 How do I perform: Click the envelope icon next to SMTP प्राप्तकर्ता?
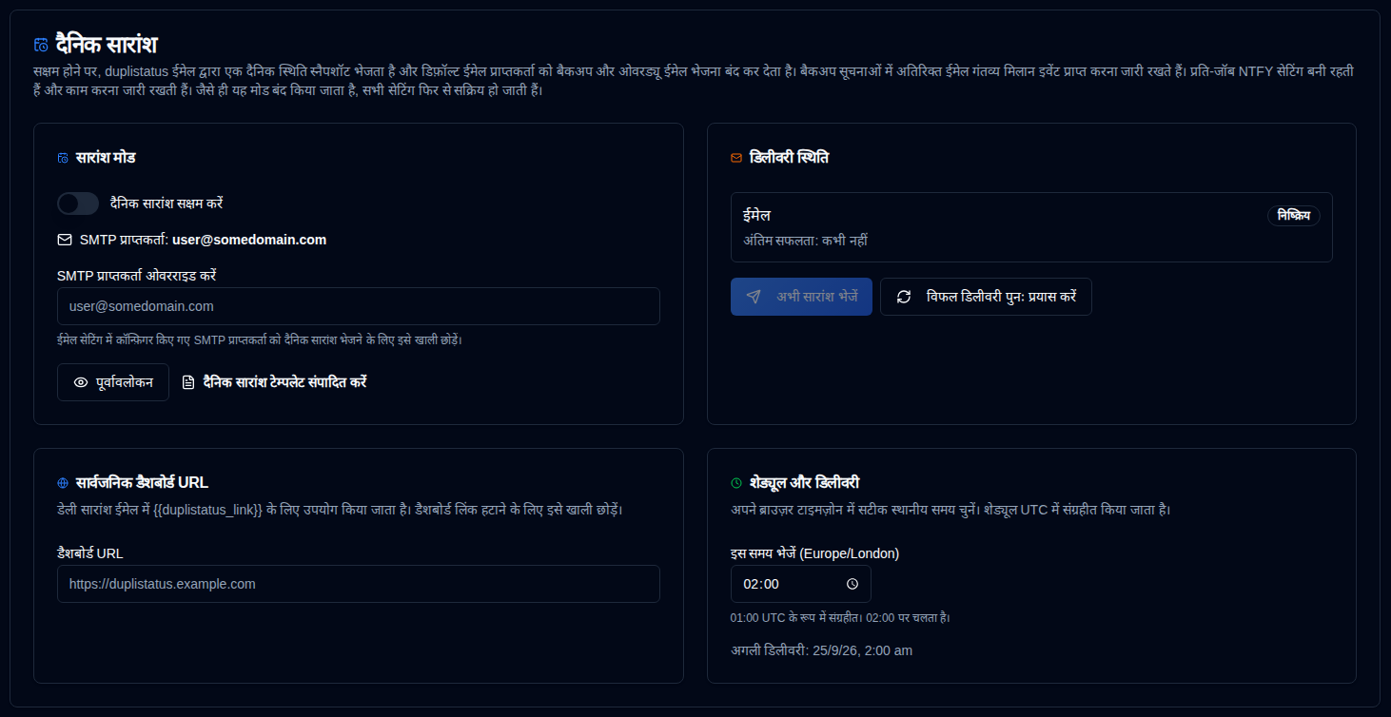click(65, 240)
